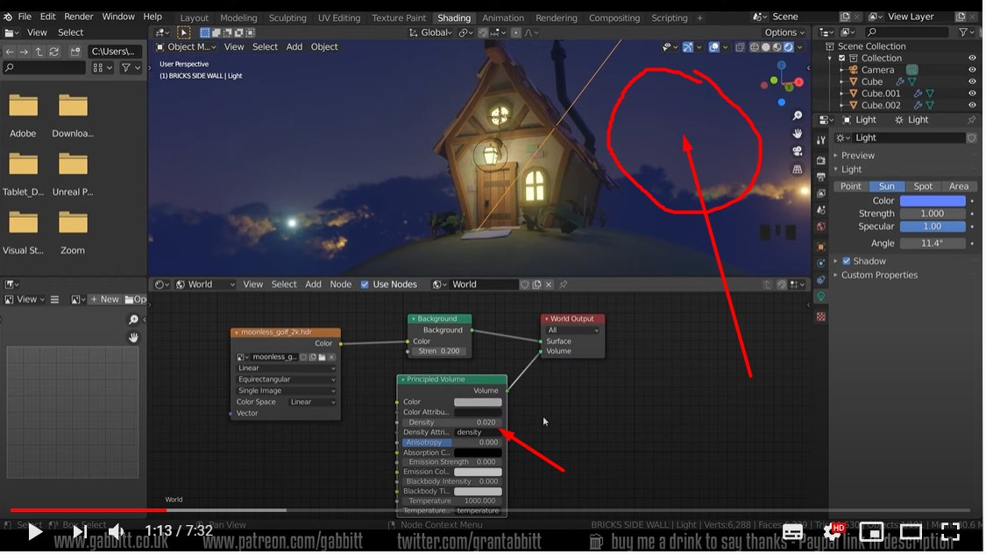
Task: Open the Object properties orange square icon
Action: pos(820,247)
